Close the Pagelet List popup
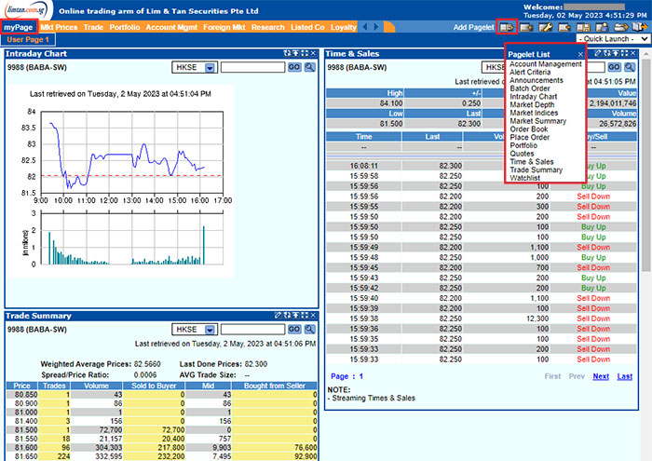 (580, 54)
